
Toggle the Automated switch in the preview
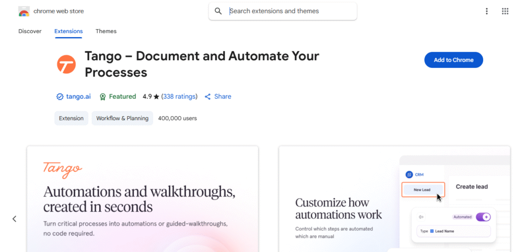483,217
